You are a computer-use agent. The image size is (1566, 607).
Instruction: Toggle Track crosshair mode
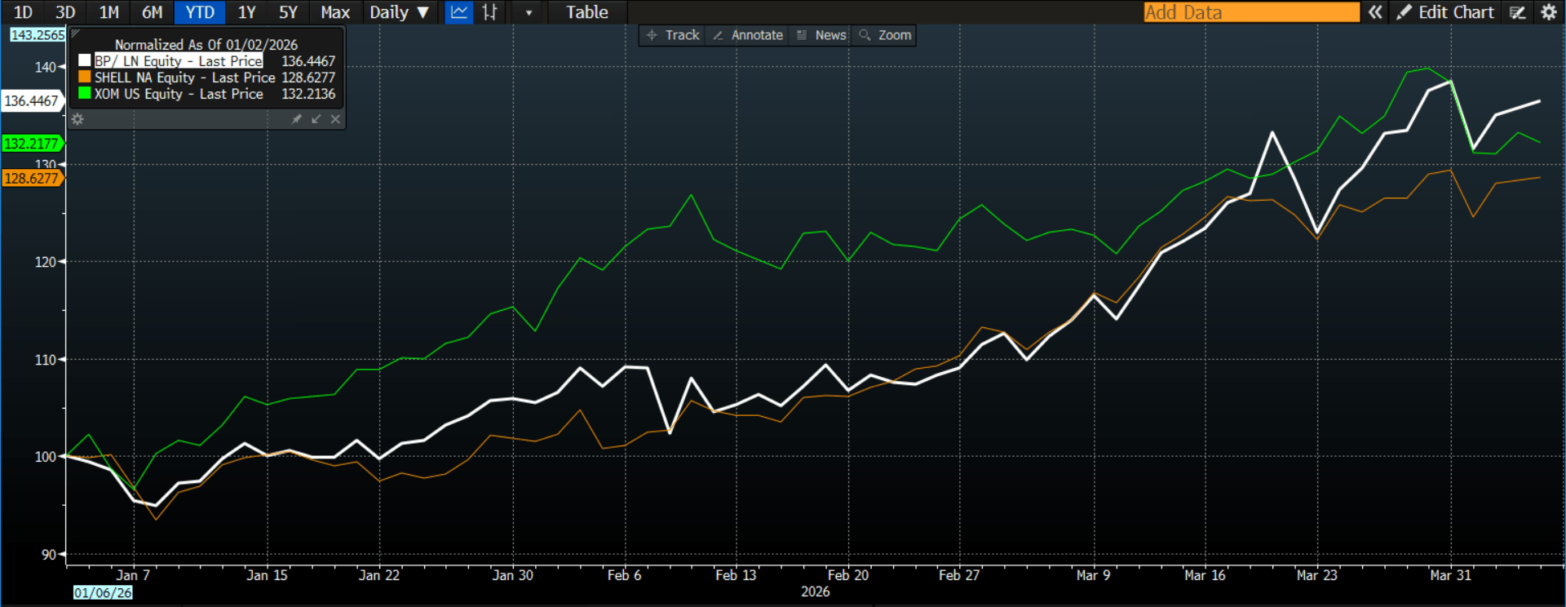click(x=673, y=35)
